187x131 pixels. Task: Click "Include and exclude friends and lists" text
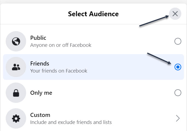(x=71, y=122)
